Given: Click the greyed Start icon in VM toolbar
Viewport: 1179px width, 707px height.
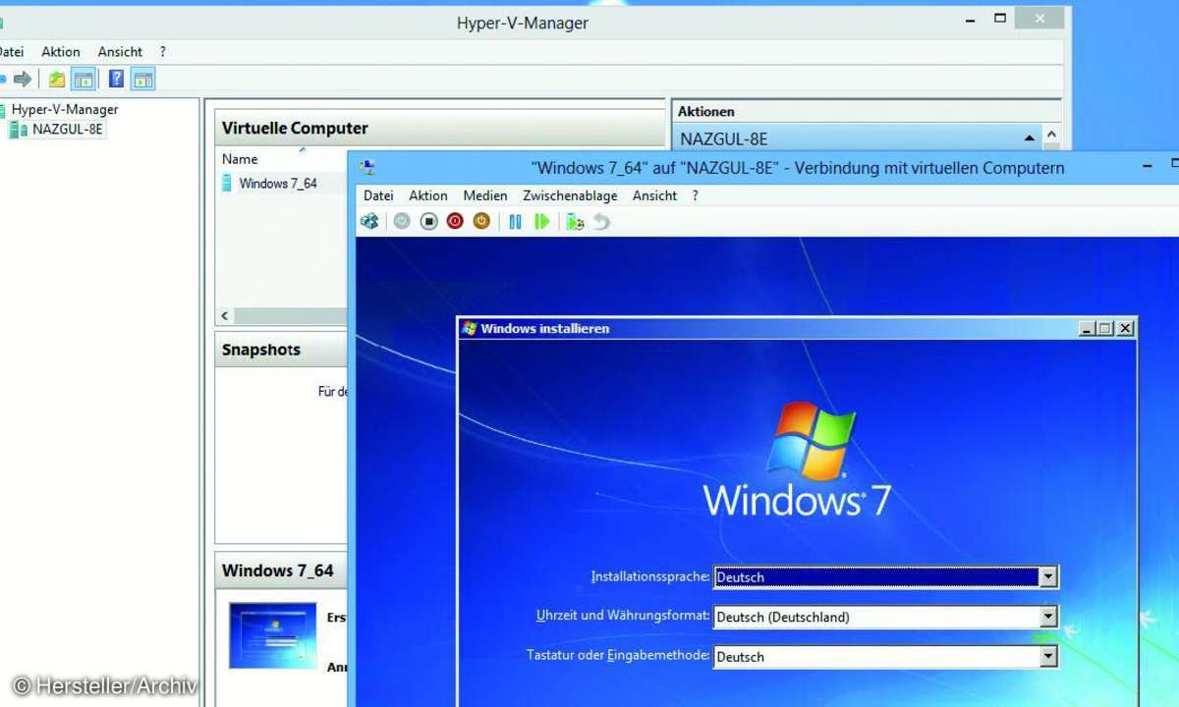Looking at the screenshot, I should [x=402, y=222].
